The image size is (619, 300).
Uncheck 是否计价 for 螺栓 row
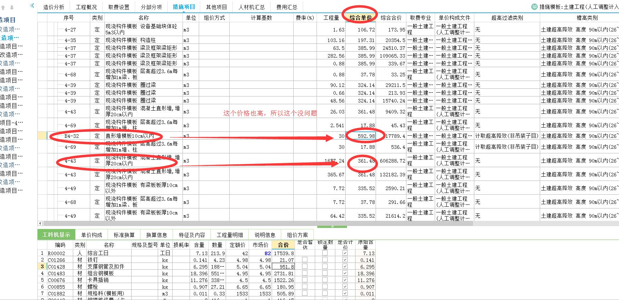coord(345,287)
